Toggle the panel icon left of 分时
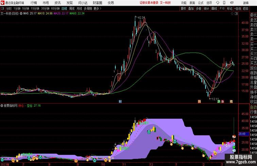This screenshot has height=166, width=257. coord(2,9)
